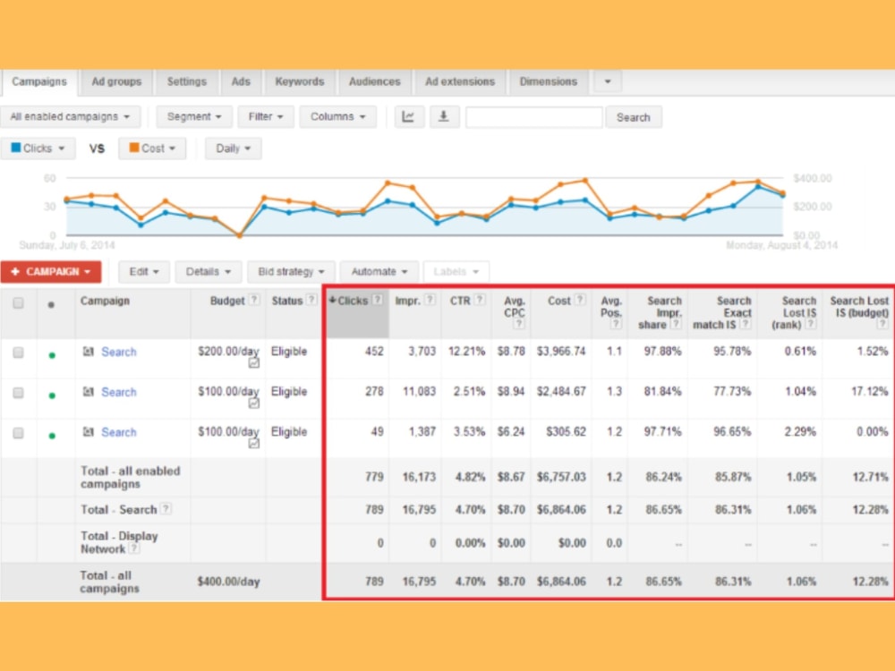This screenshot has width=895, height=671.
Task: Click the status dot column header
Action: point(51,305)
